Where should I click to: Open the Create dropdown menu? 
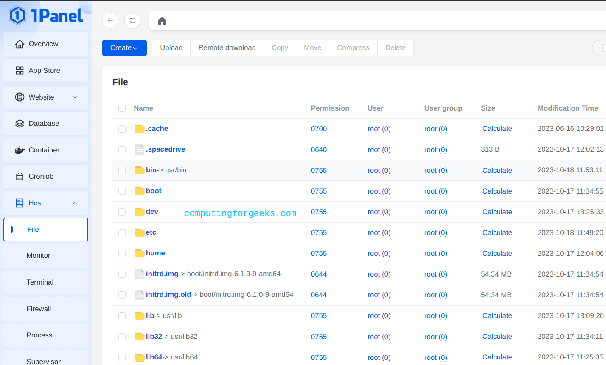tap(124, 48)
